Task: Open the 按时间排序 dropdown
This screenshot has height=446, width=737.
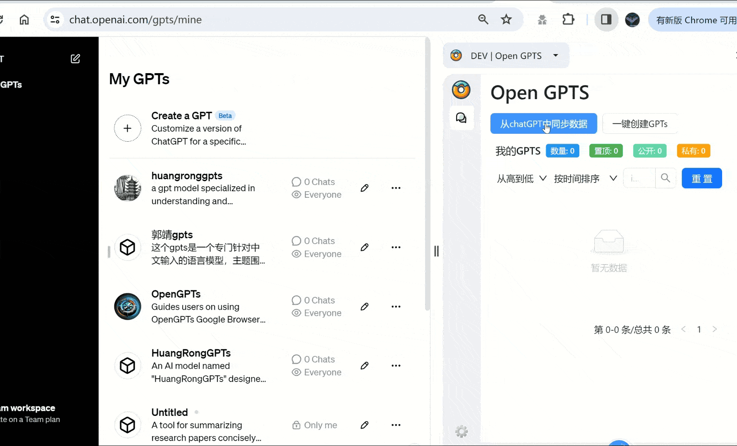Action: tap(584, 178)
